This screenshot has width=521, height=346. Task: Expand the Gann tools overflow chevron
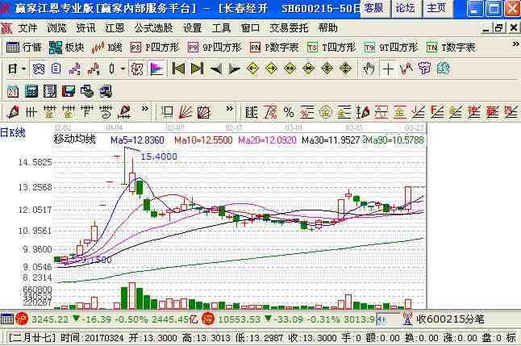[x=229, y=109]
